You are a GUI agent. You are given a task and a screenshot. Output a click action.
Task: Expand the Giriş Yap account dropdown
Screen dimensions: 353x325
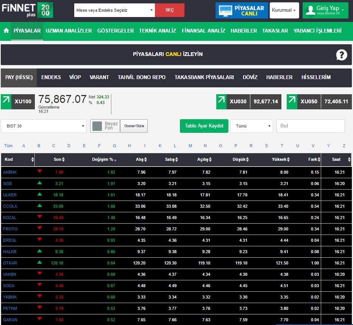point(325,10)
